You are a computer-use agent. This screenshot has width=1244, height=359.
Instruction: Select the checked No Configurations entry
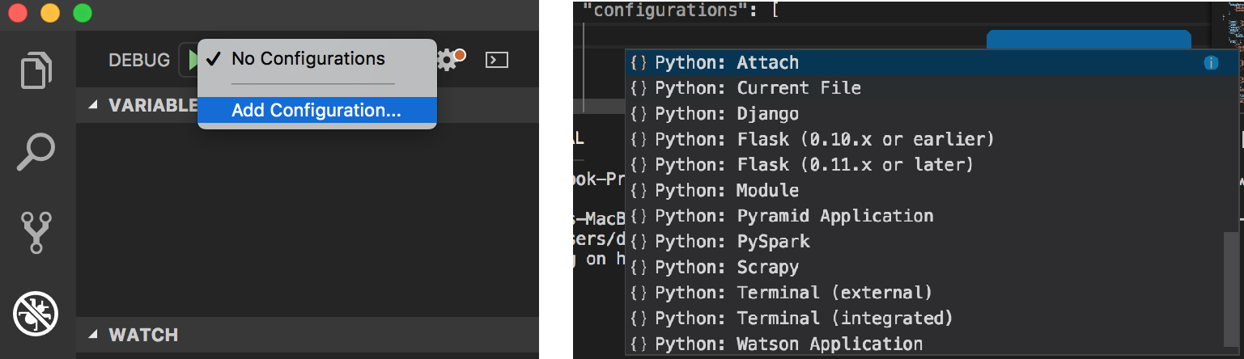[308, 59]
